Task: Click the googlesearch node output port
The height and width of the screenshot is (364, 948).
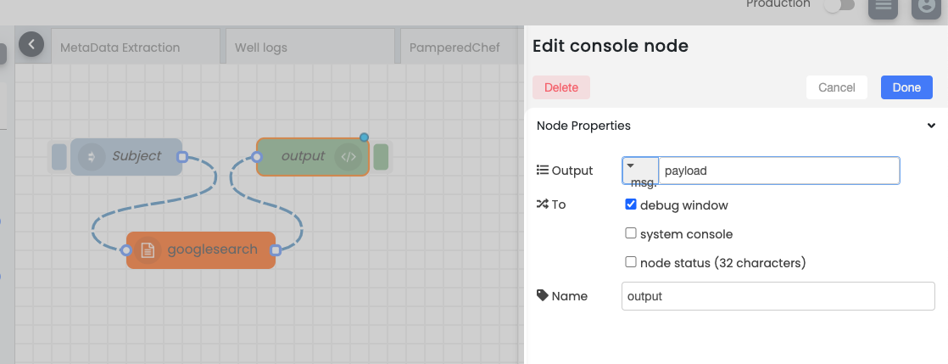Action: 276,249
